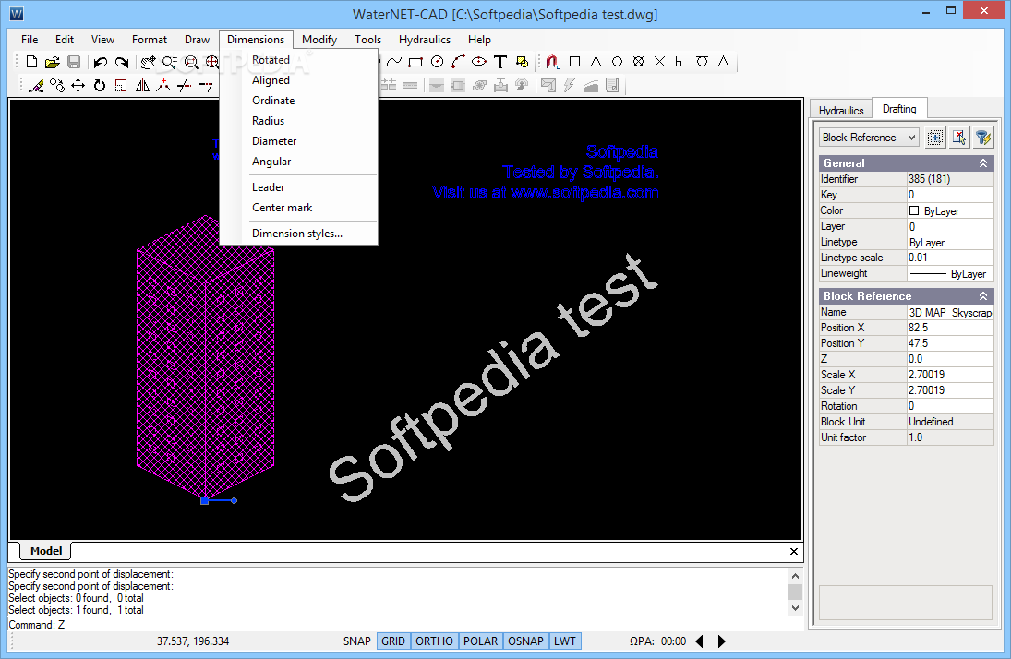Enable Intersection snap X icon
1011x659 pixels.
pos(659,62)
